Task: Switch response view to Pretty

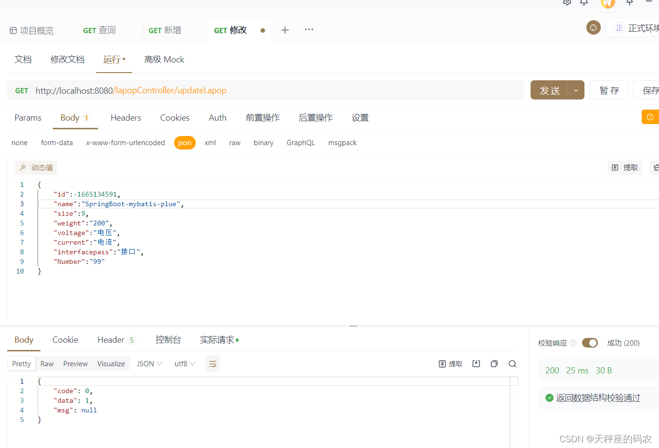Action: coord(21,364)
